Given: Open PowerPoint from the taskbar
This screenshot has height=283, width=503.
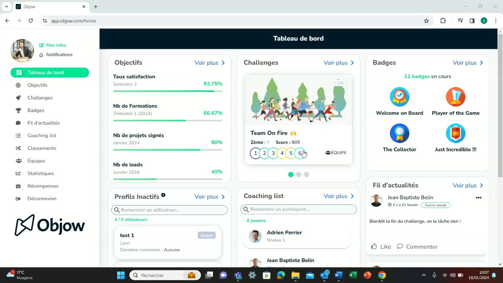Looking at the screenshot, I should (367, 275).
